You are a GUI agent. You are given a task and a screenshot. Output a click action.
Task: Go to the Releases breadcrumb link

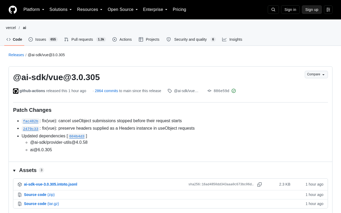(x=16, y=55)
